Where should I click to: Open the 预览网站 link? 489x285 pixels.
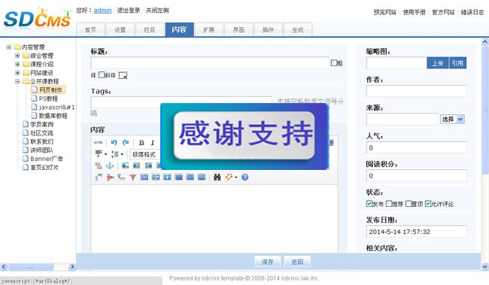coord(385,12)
